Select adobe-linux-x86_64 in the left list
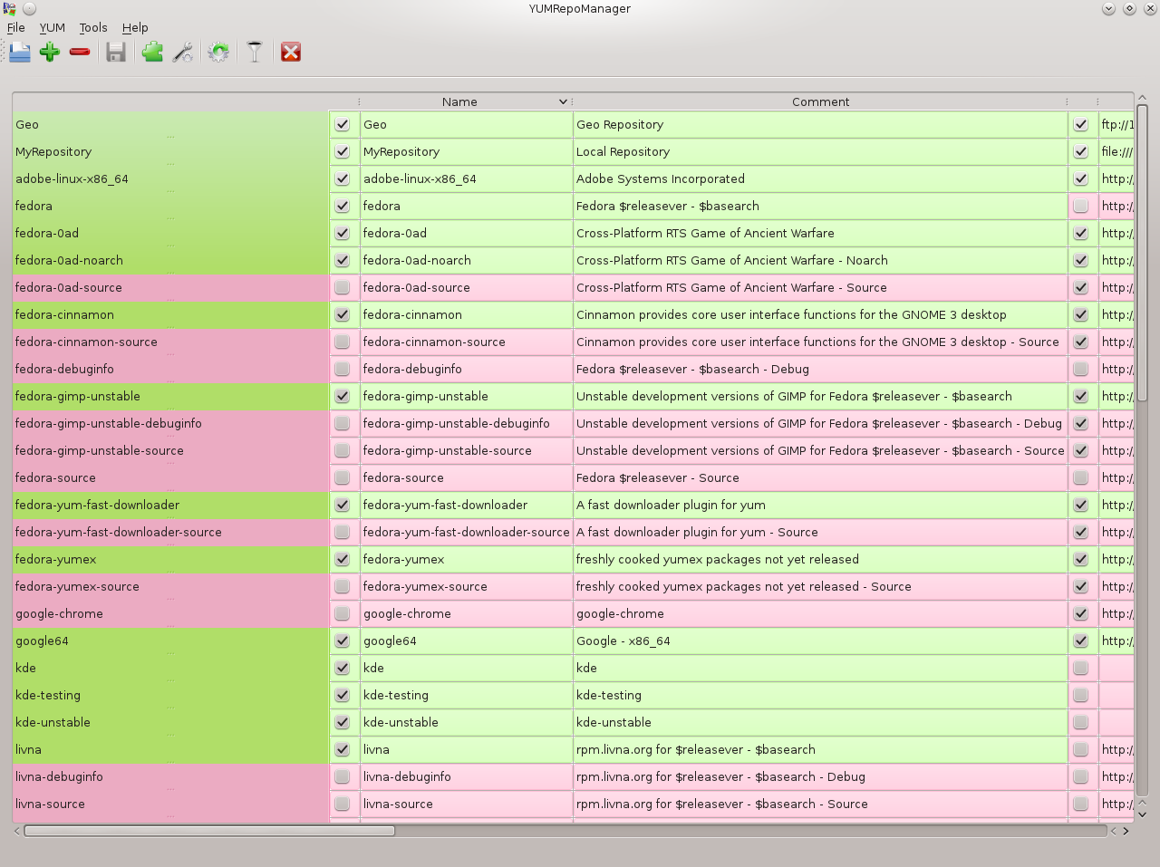The width and height of the screenshot is (1160, 867). (170, 178)
